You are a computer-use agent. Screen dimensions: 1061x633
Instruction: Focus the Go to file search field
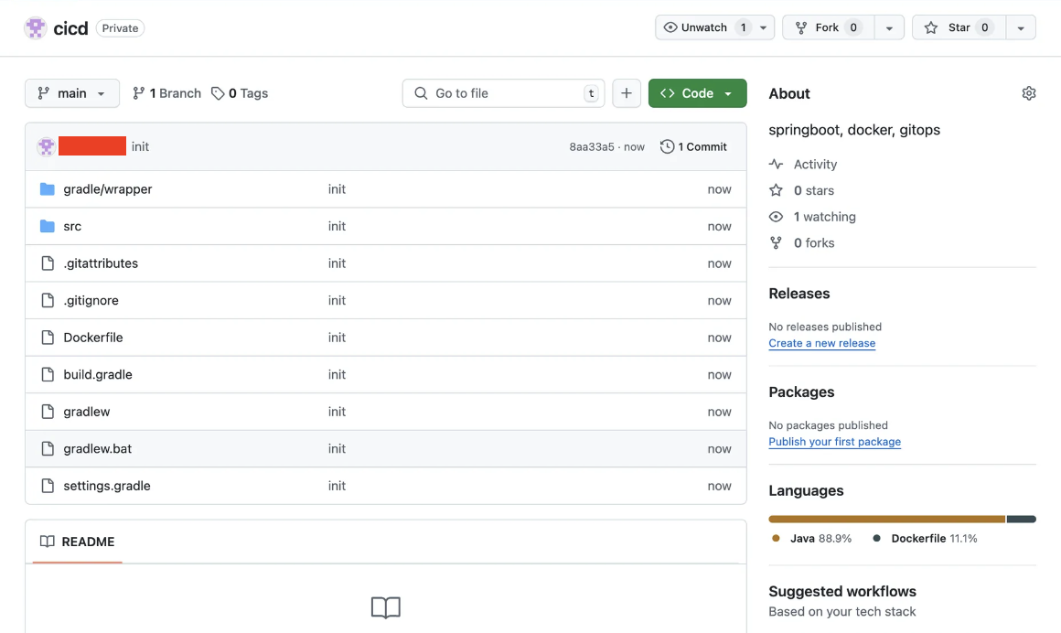click(503, 93)
